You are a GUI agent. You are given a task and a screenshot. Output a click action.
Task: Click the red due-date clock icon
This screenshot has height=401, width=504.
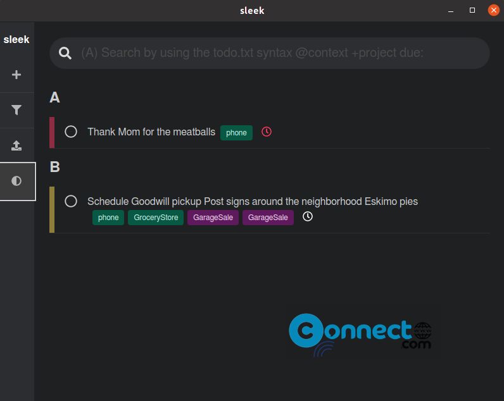(x=267, y=132)
